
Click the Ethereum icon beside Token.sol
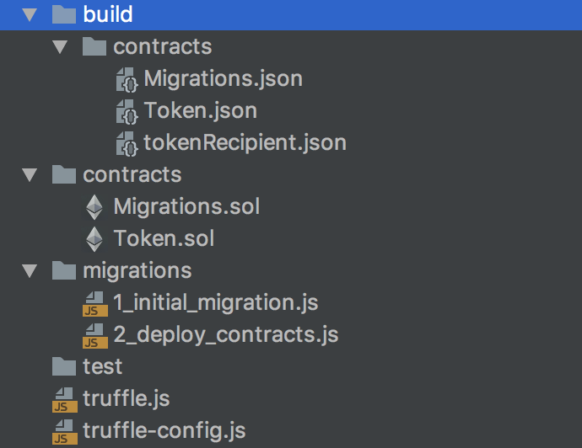pyautogui.click(x=95, y=239)
